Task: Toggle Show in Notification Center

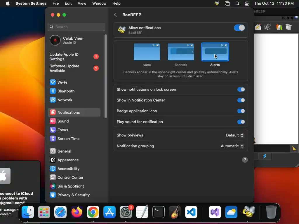Action: 241,100
